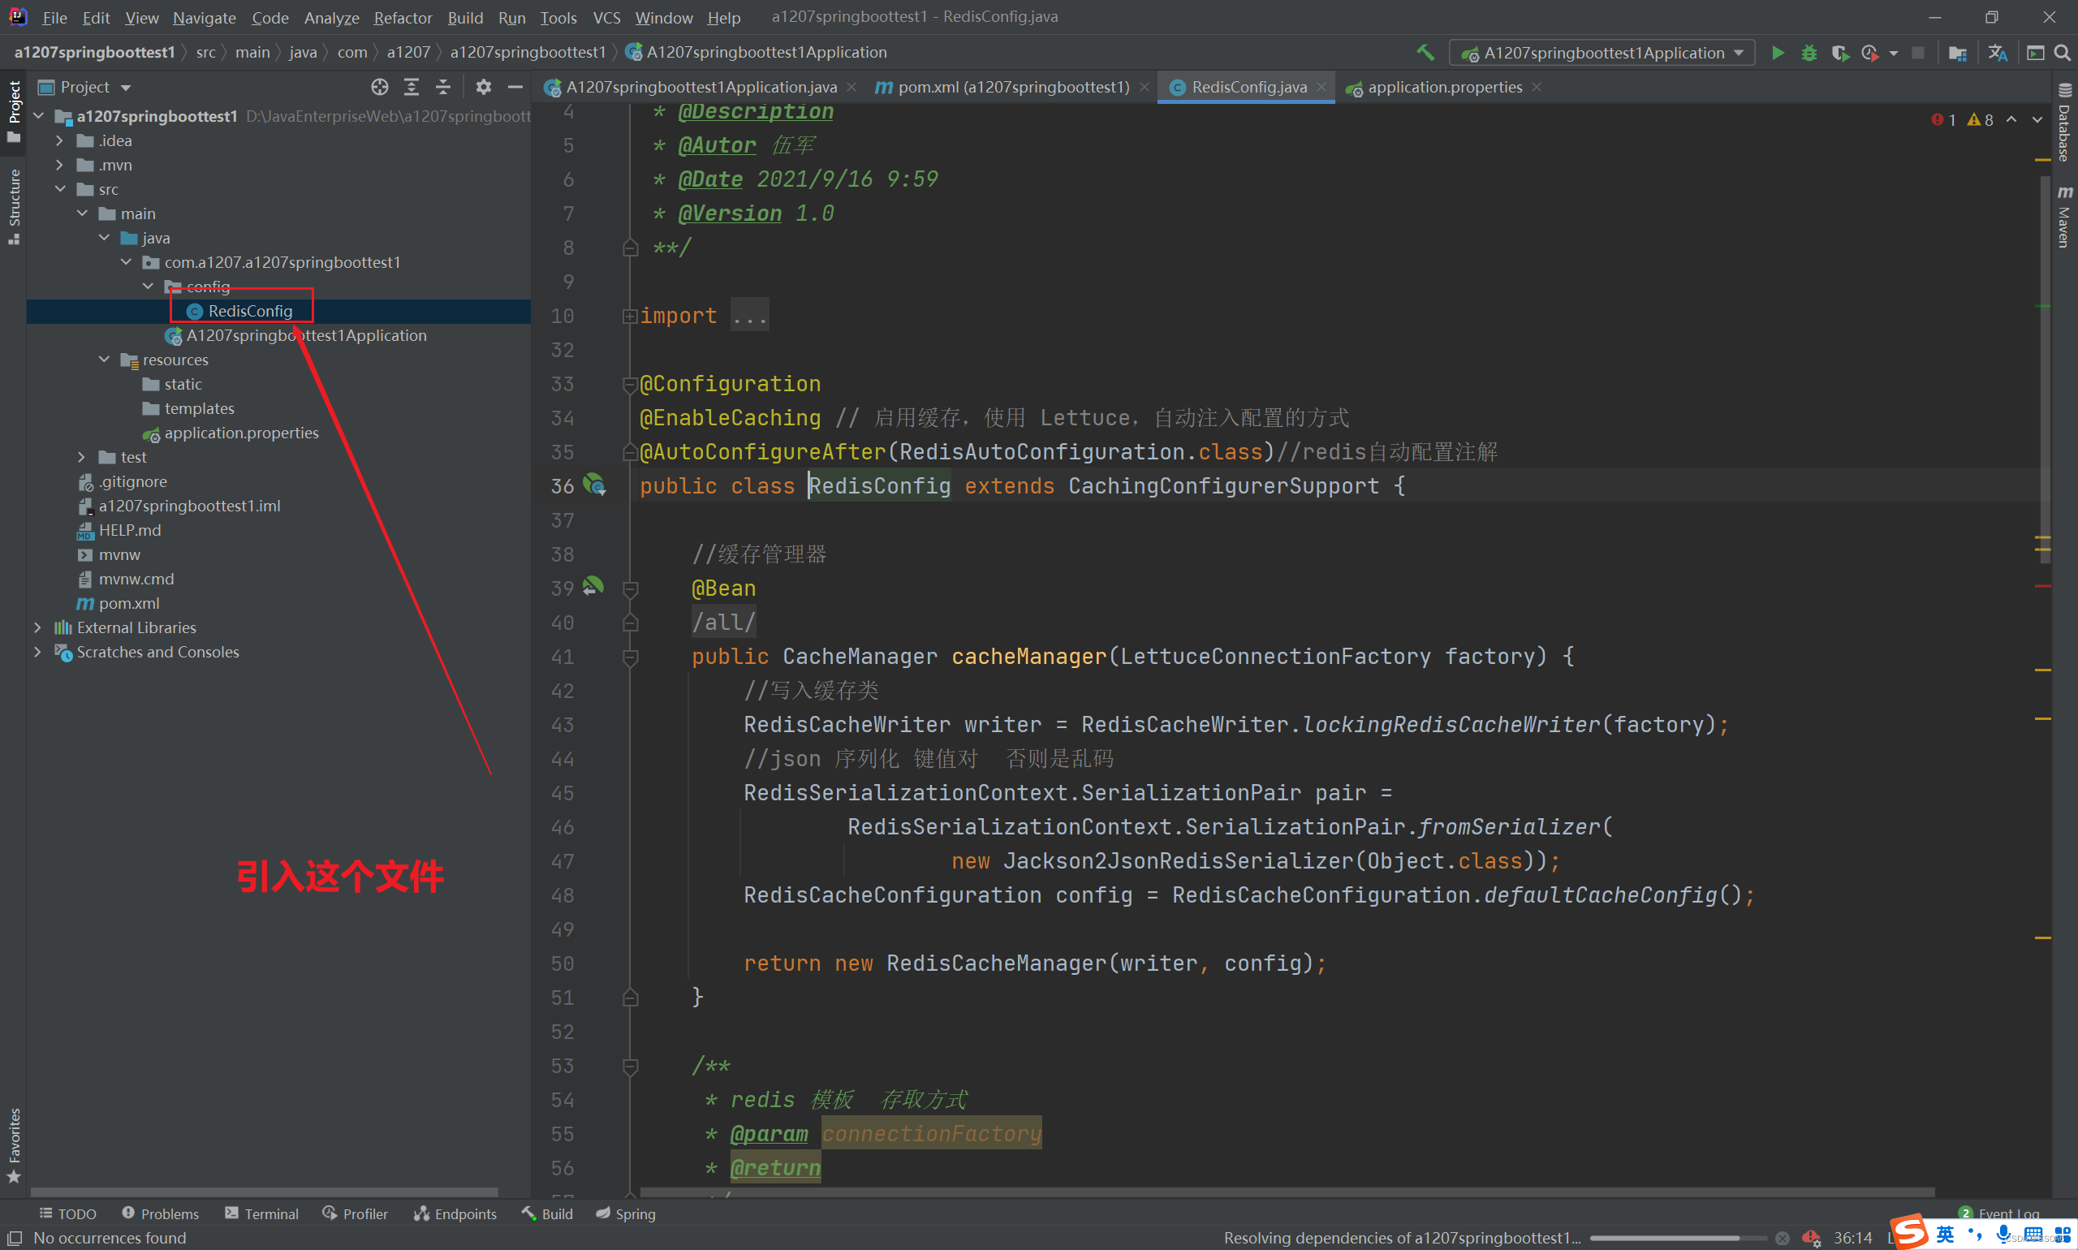Screen dimensions: 2078x1250
Task: Click the Select Opened File target icon
Action: coord(380,87)
